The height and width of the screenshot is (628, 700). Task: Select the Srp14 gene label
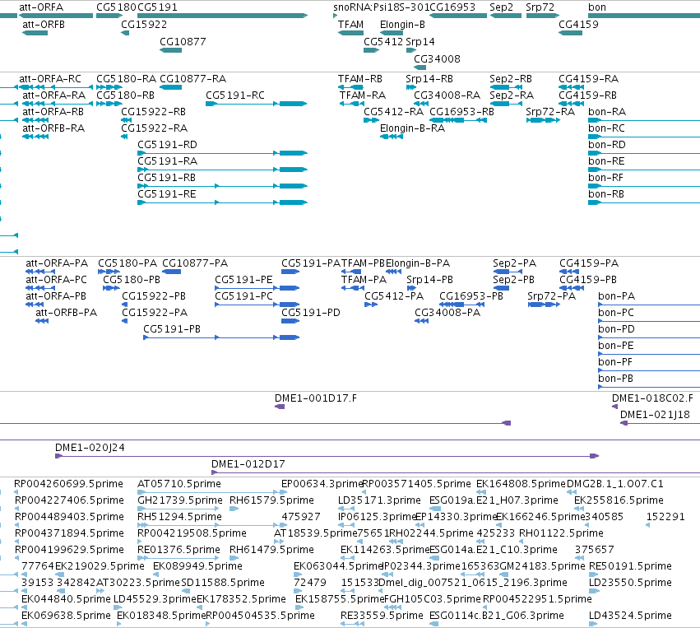pos(420,42)
